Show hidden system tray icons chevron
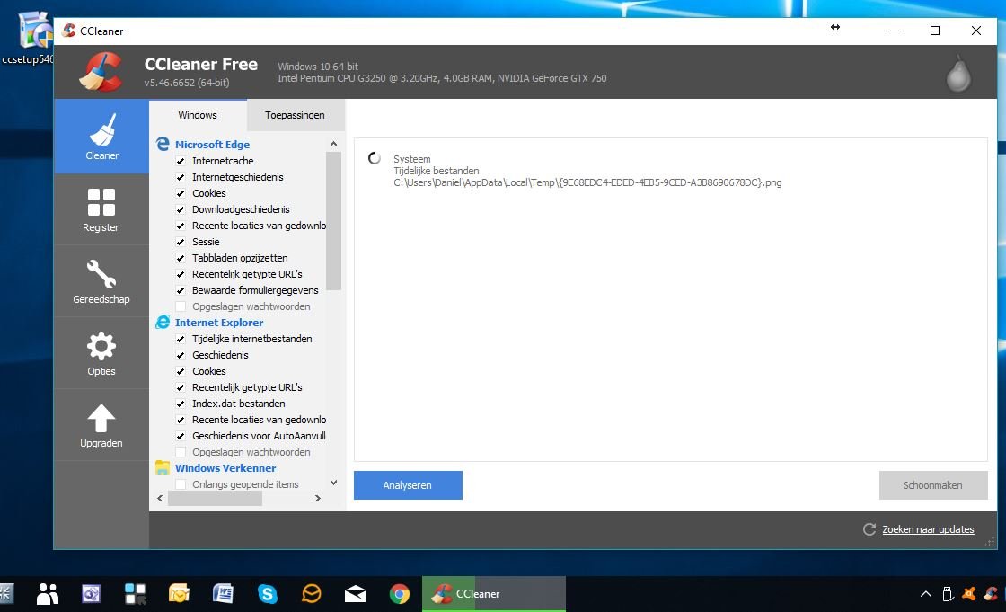This screenshot has width=1006, height=612. (926, 594)
